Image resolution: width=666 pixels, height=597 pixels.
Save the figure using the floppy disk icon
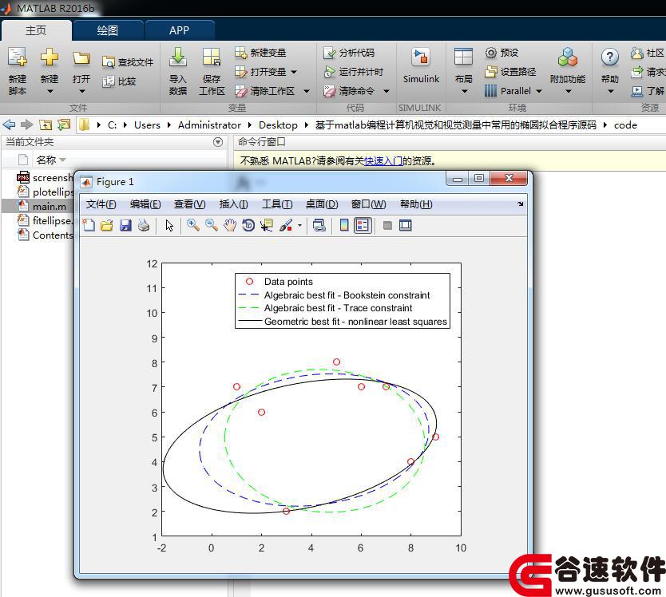click(125, 225)
